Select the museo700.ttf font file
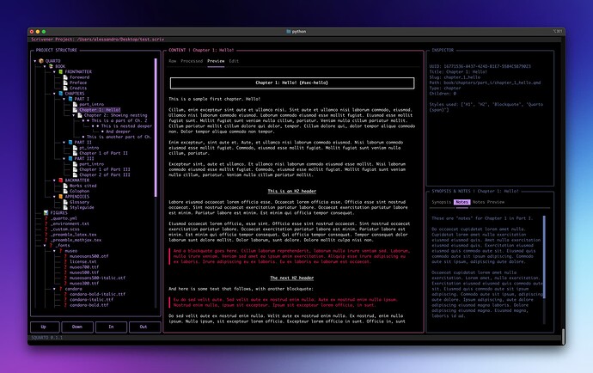 [x=84, y=267]
